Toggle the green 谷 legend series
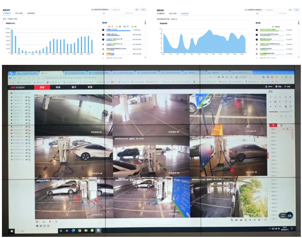 [x=134, y=27]
